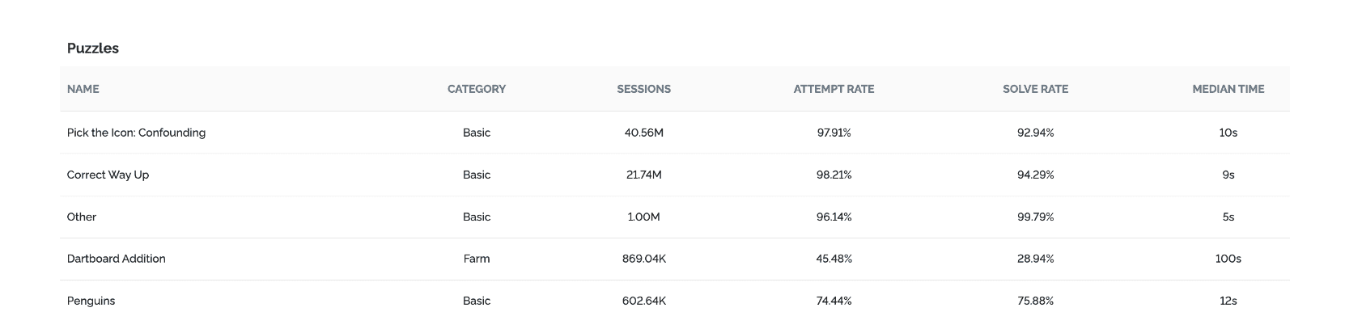Click the SESSIONS column header

coord(643,89)
